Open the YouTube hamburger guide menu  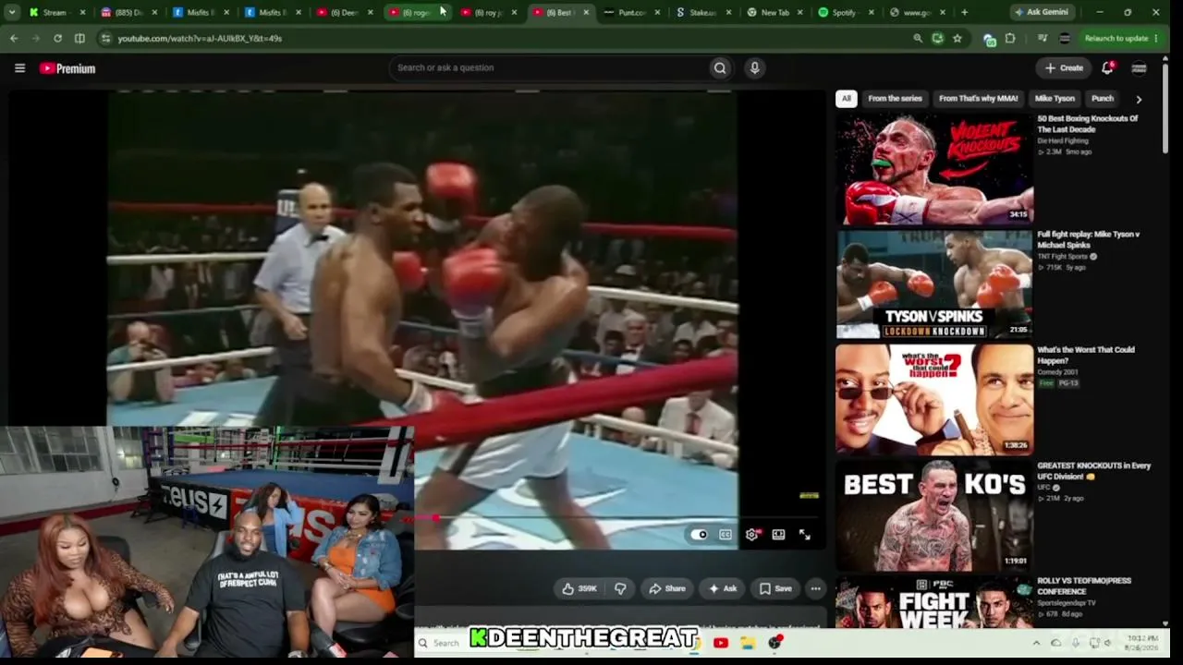pos(19,67)
